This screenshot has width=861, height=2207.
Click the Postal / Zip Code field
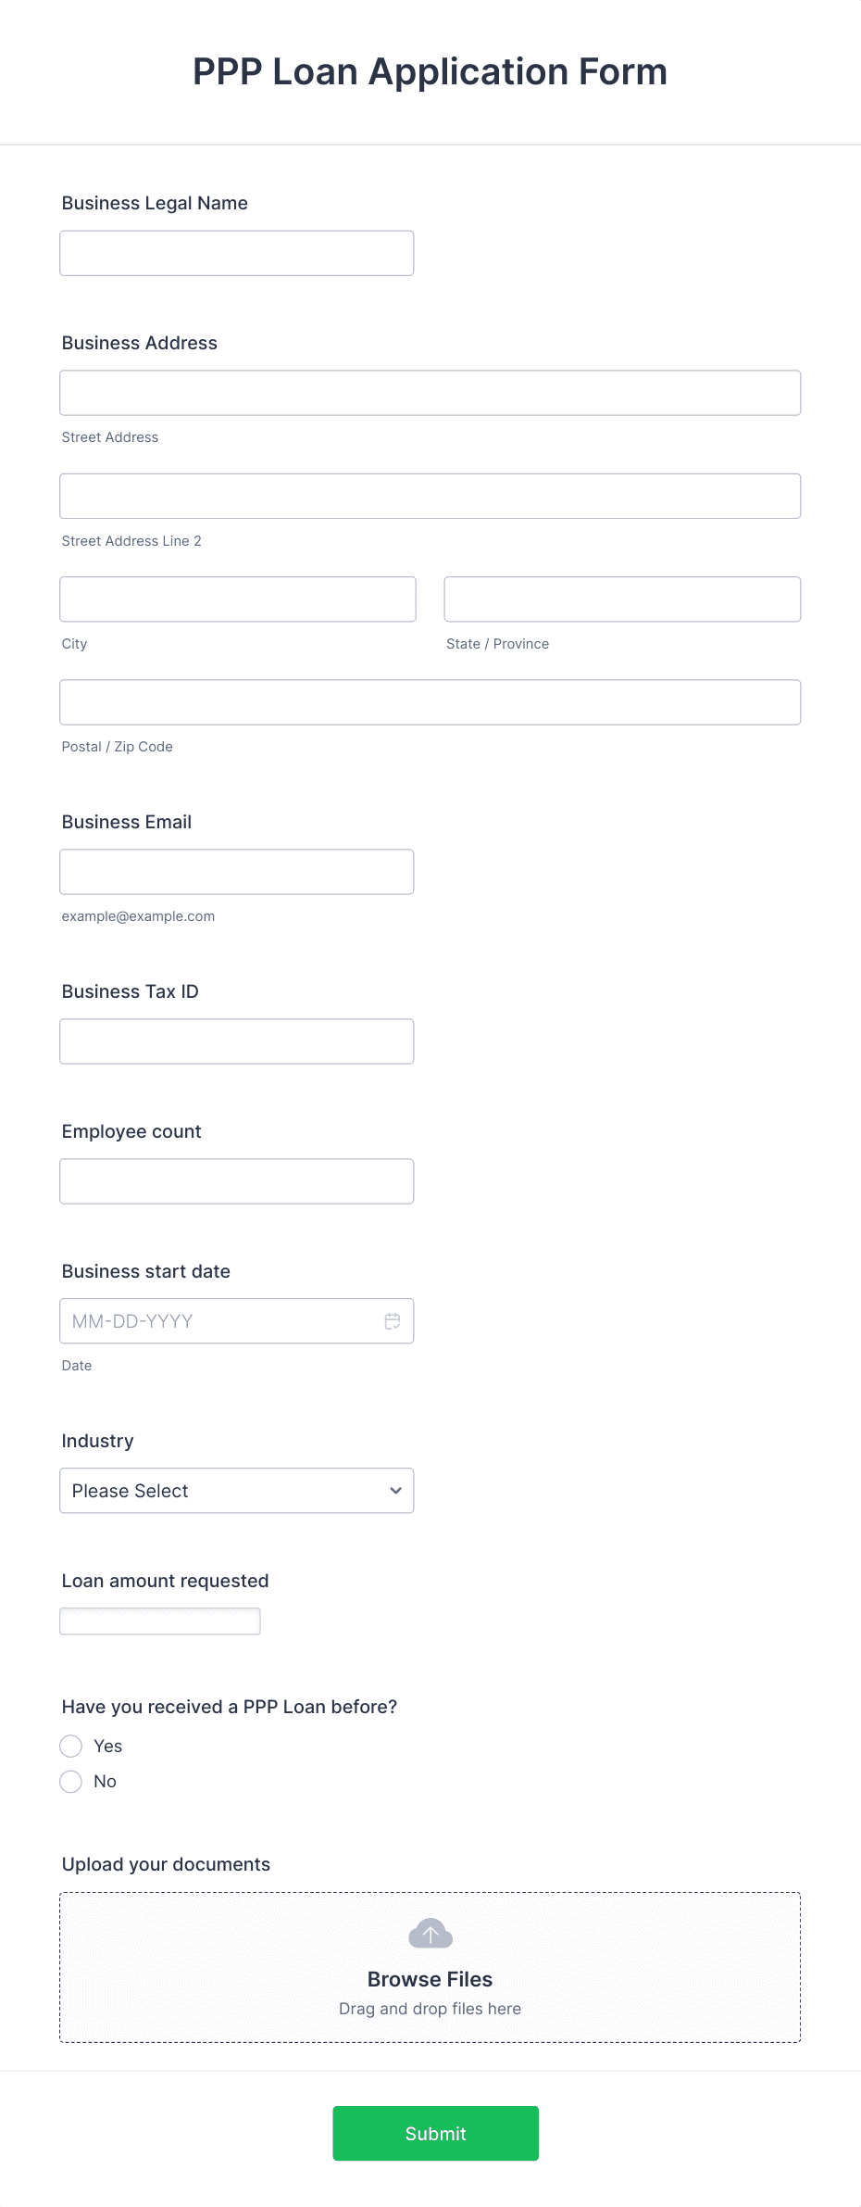430,702
